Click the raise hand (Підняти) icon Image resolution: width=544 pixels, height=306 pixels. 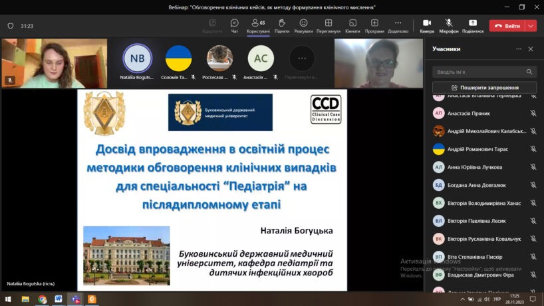[x=281, y=25]
